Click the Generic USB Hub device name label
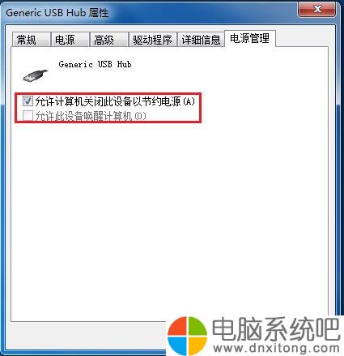 pyautogui.click(x=95, y=64)
